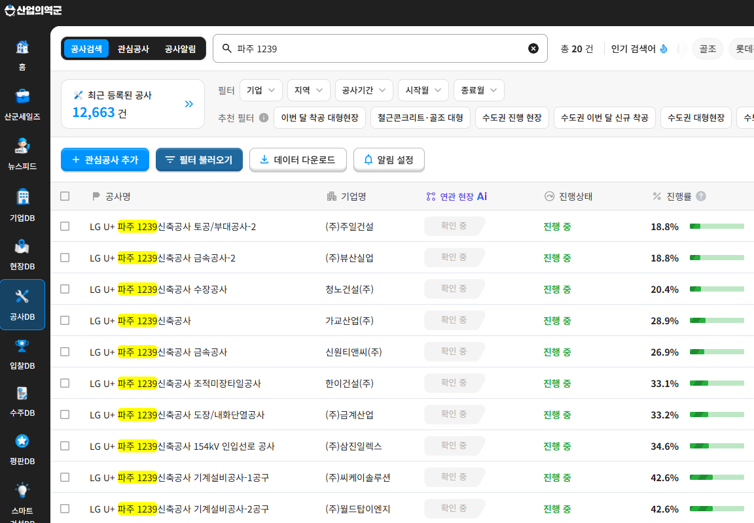754x523 pixels.
Task: Apply the 이번 달 착공 대형현장 filter
Action: point(320,118)
